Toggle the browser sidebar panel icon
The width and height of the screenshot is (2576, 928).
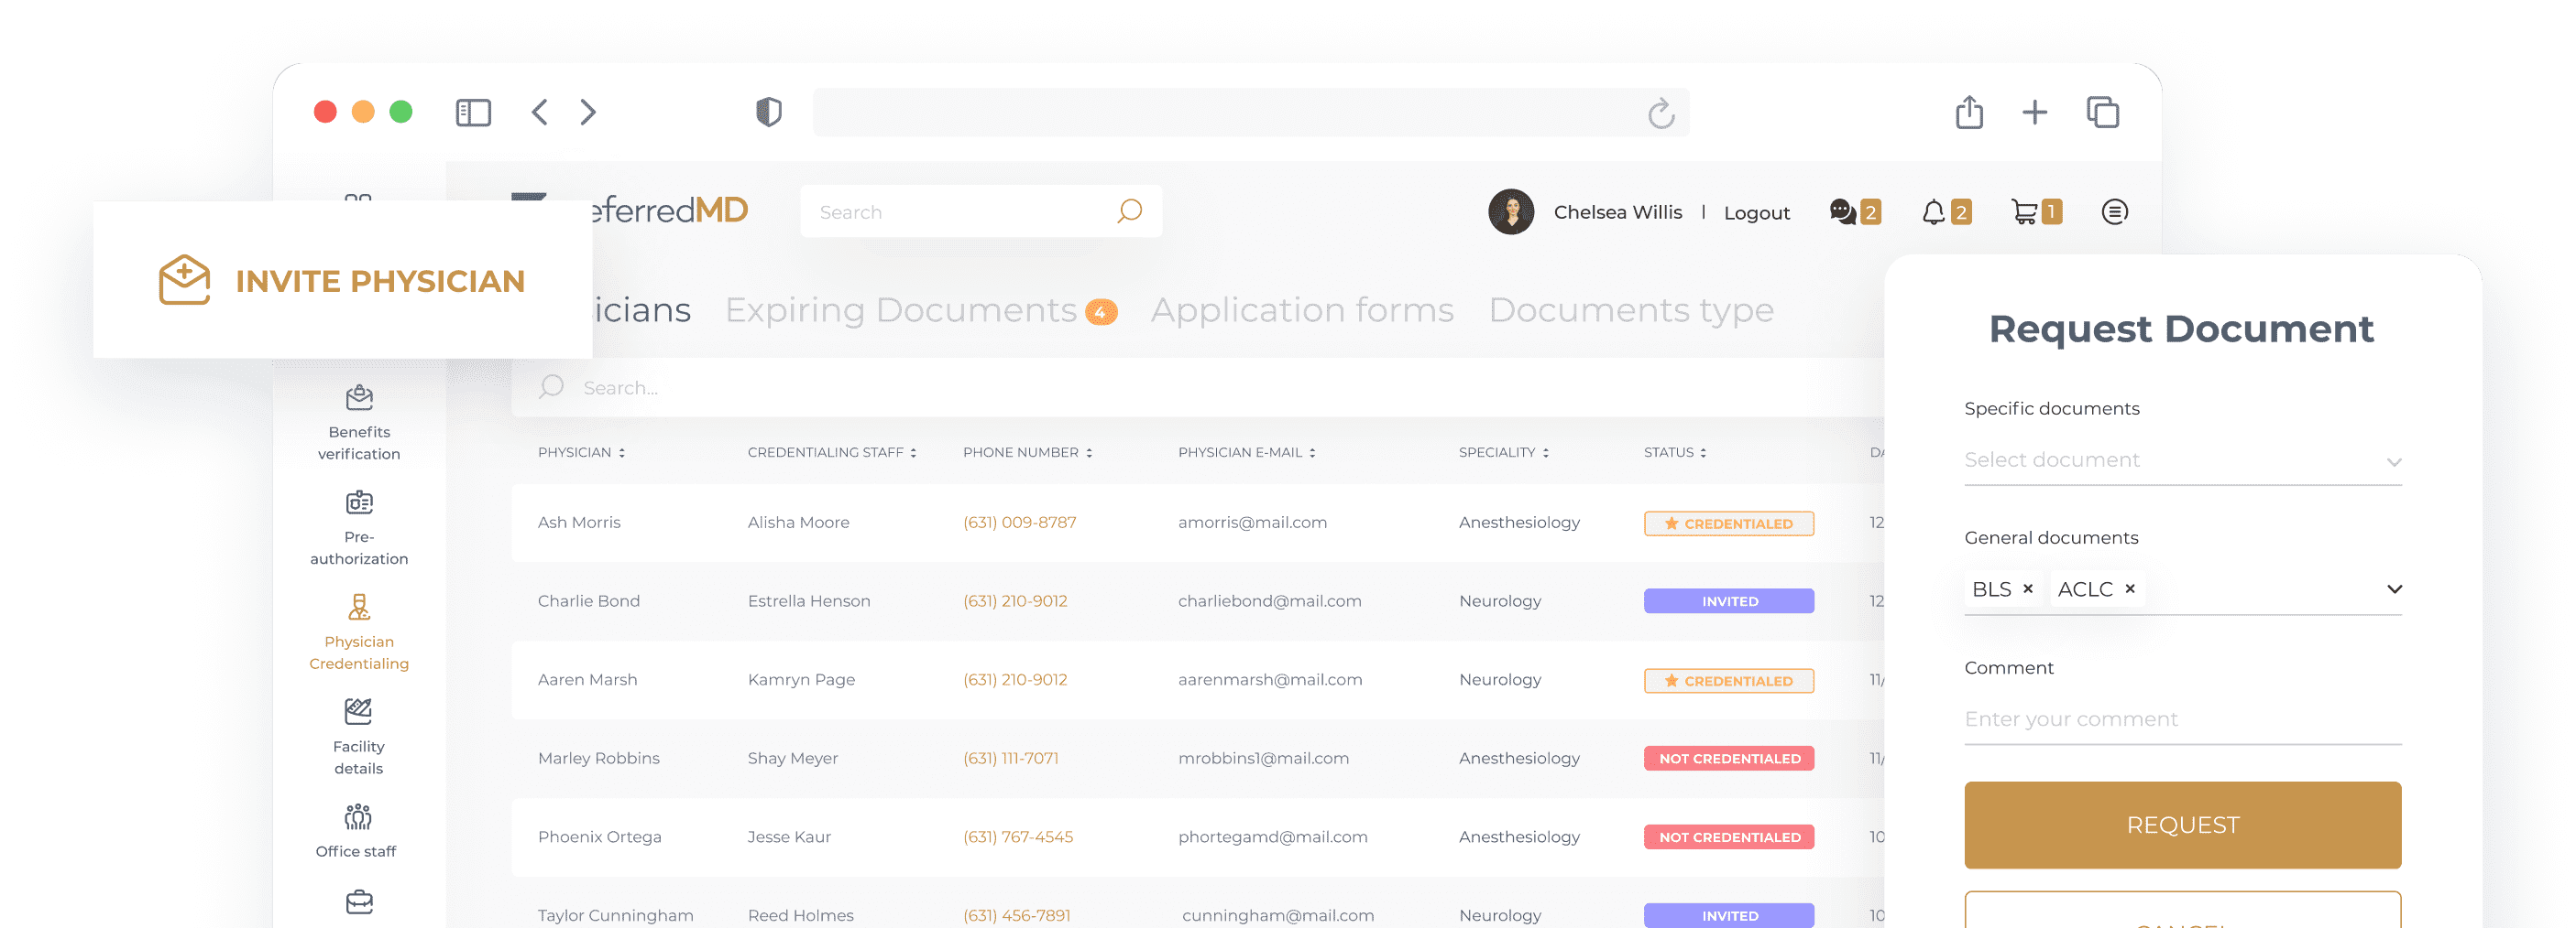[x=473, y=113]
